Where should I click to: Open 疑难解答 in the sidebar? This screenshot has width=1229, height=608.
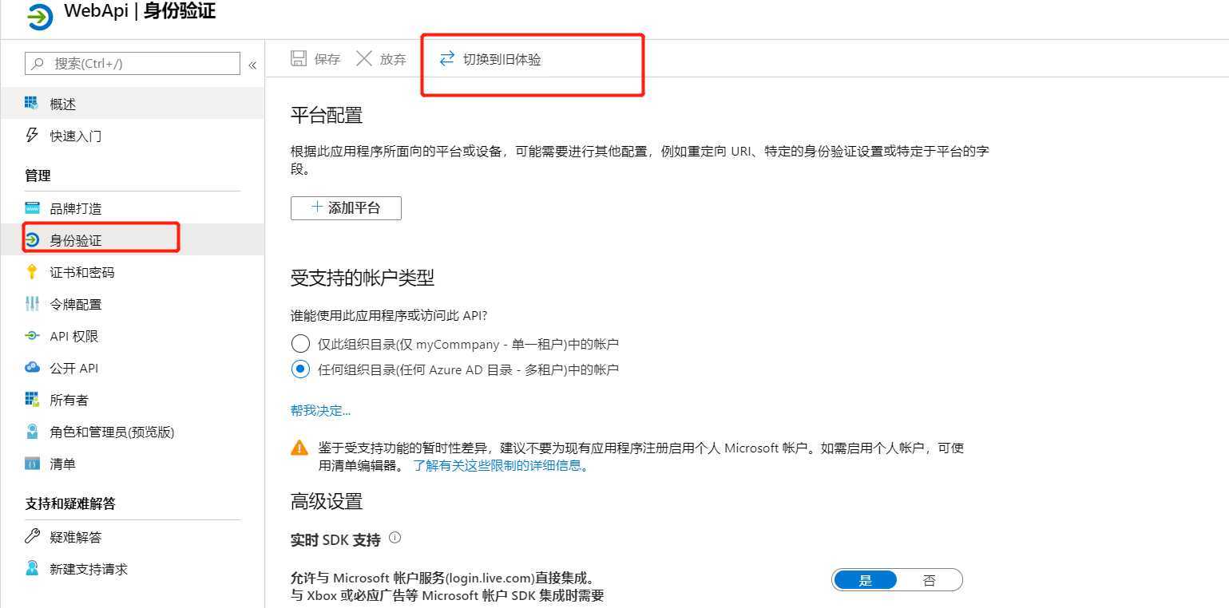133,537
